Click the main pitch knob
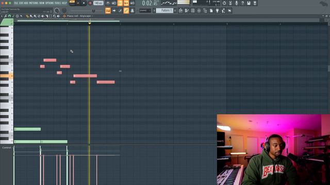Screen dimensions: 330x185 click(64, 10)
